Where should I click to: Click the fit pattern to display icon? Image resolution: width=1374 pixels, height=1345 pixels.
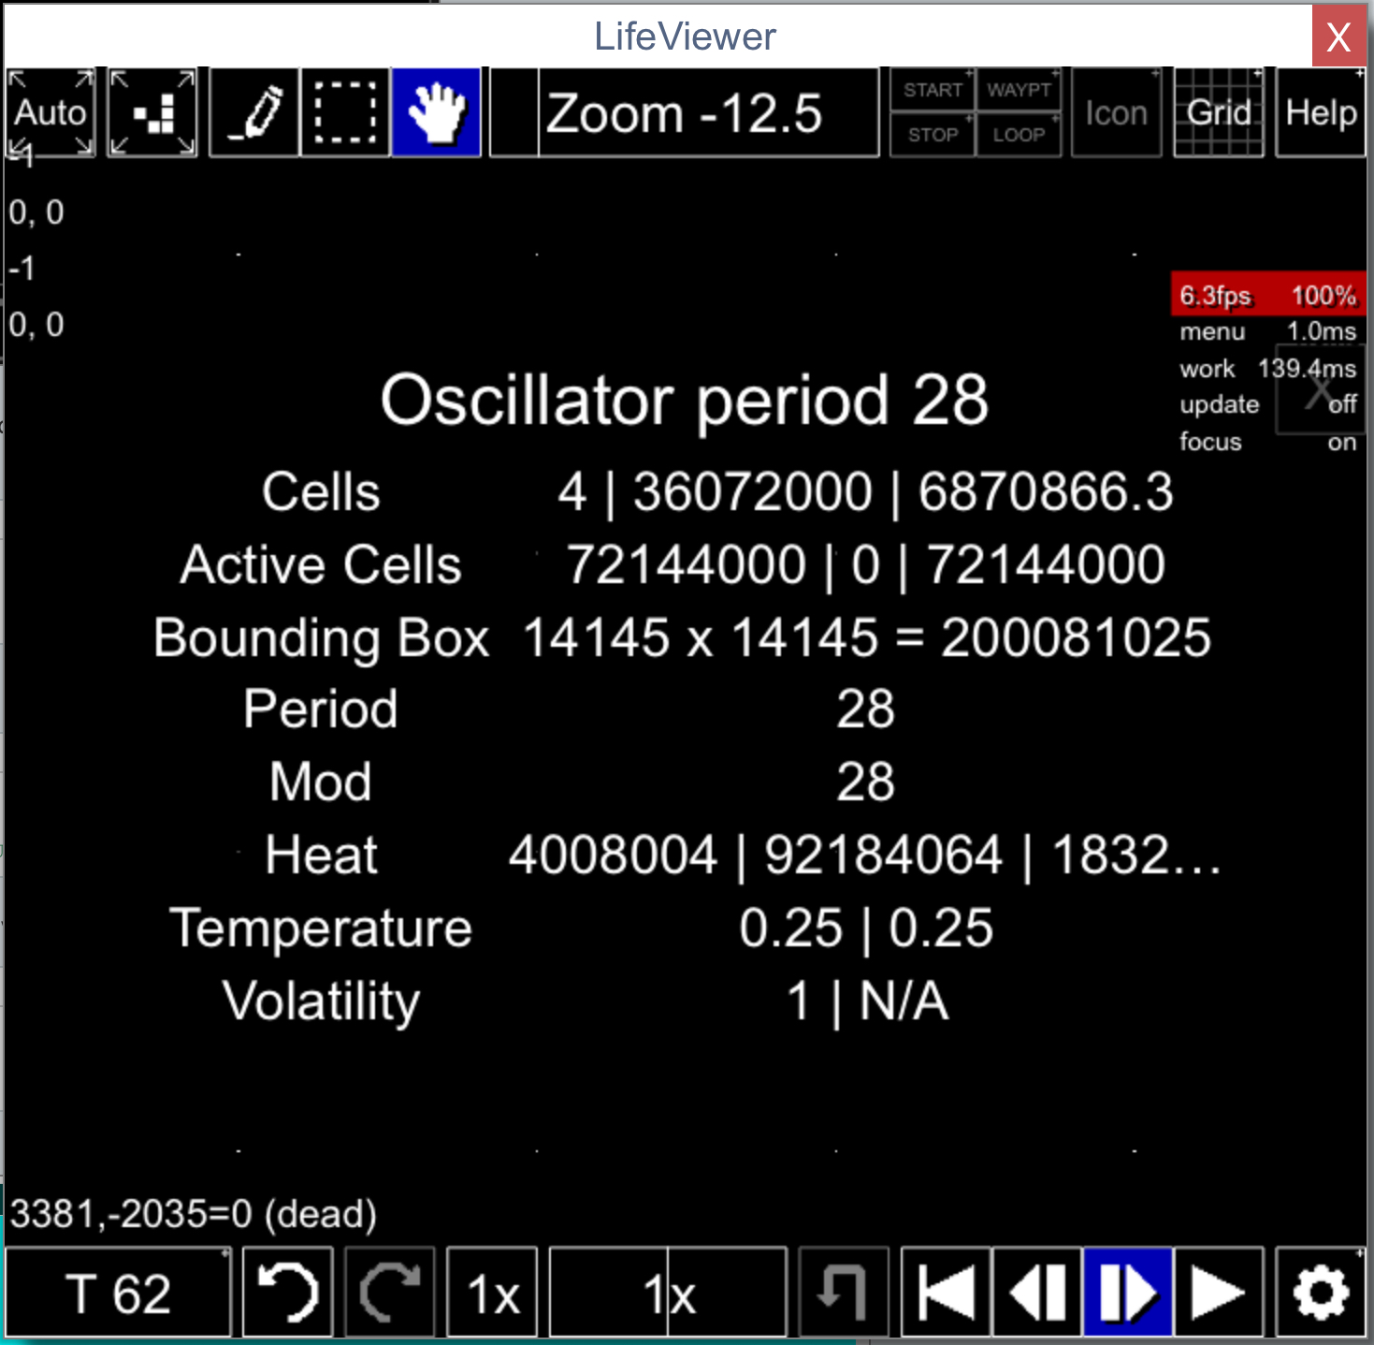click(152, 112)
